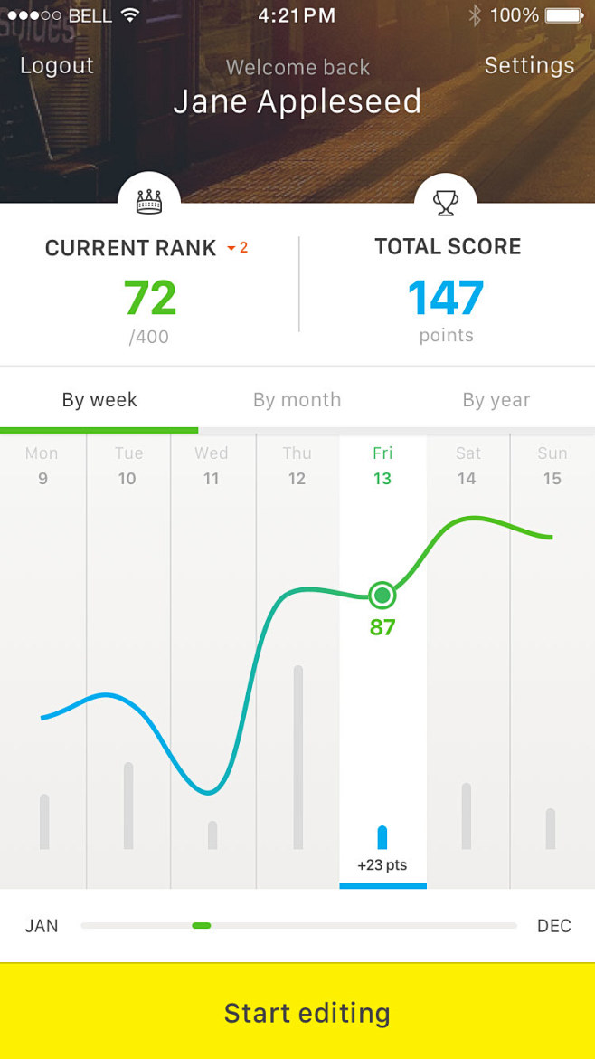Tap the Bluetooth status icon
This screenshot has height=1059, width=595.
coord(475,14)
